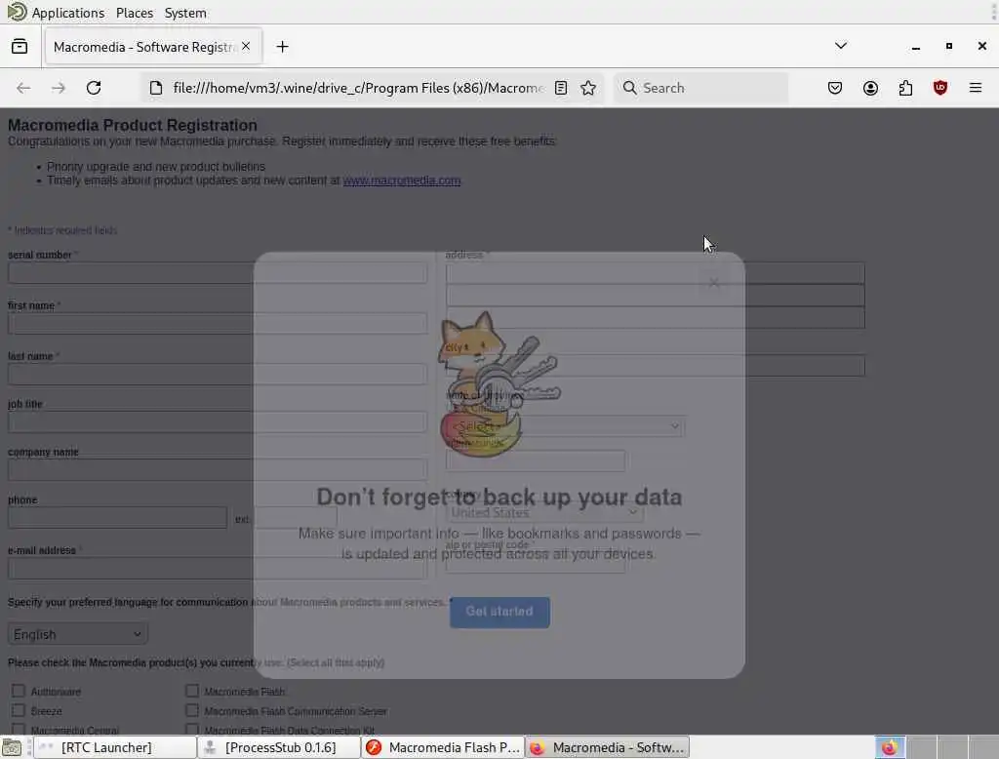Open the Extensions puzzle icon

(905, 88)
